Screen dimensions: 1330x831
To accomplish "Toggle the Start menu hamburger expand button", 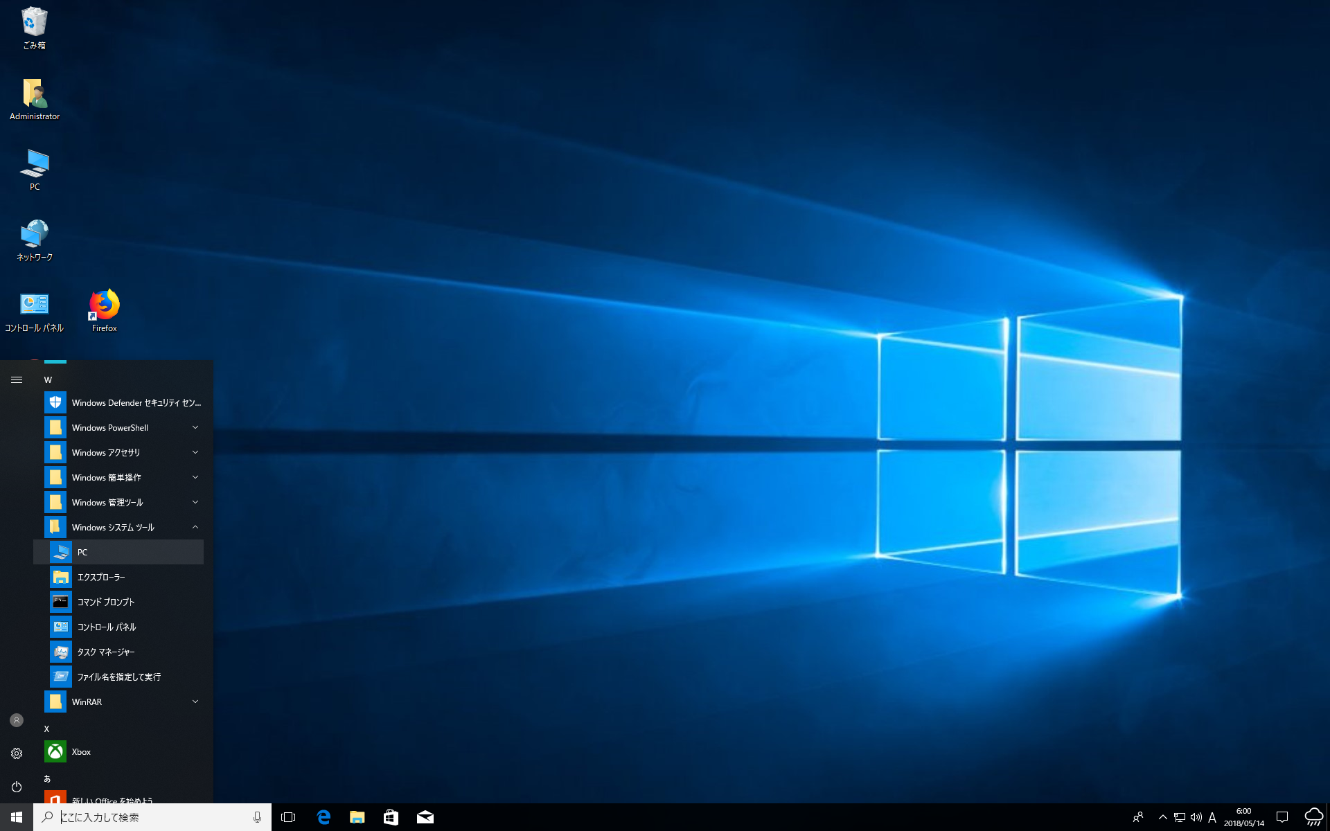I will point(17,379).
